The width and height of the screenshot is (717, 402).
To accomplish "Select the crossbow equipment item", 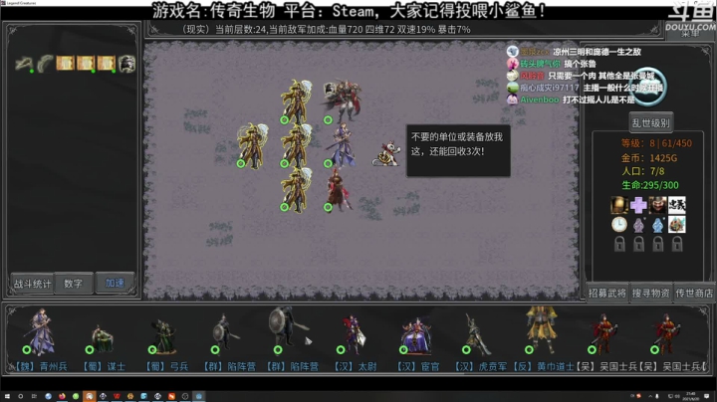I will [24, 64].
